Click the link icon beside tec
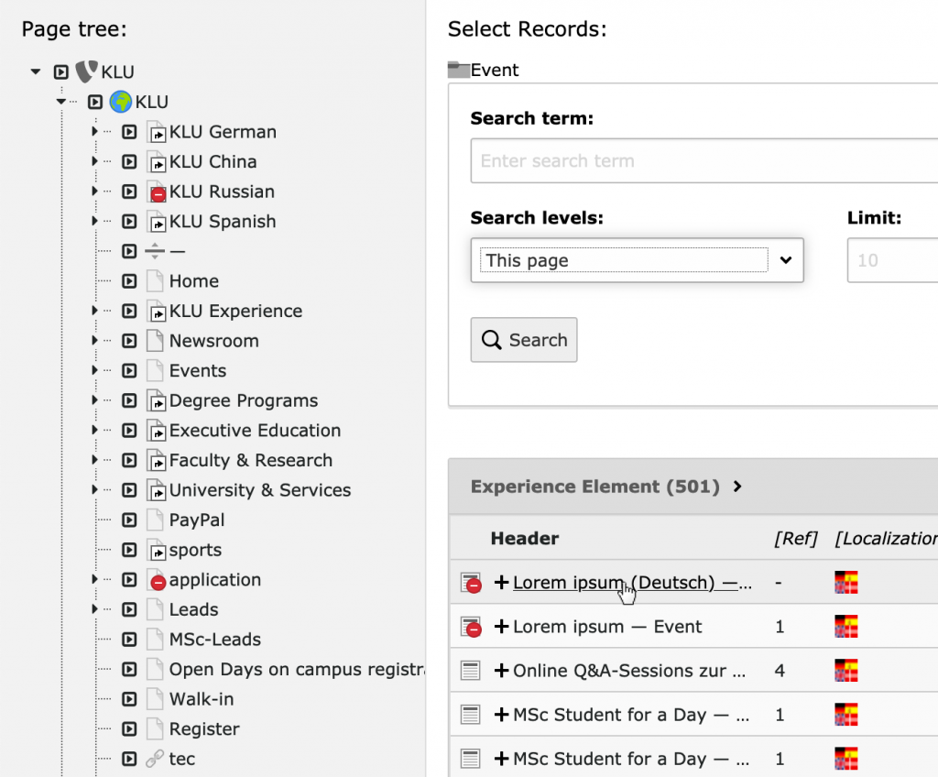This screenshot has height=777, width=938. (155, 759)
